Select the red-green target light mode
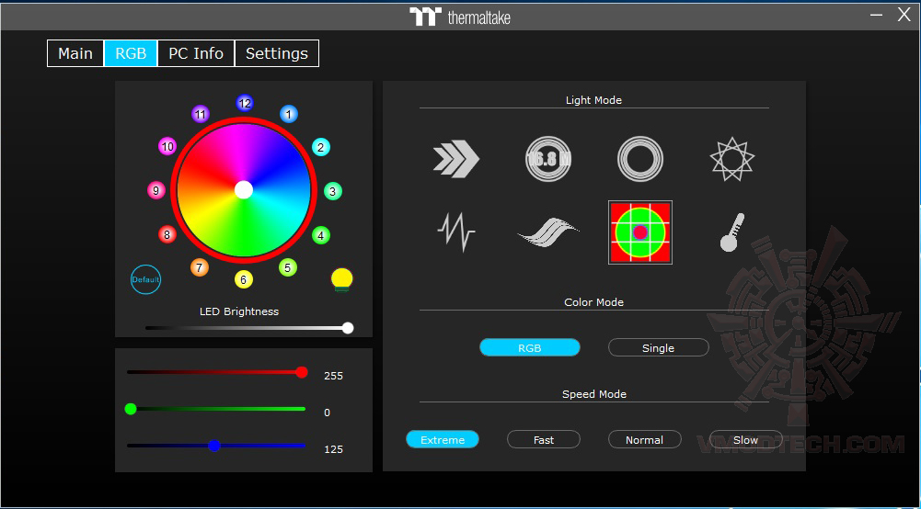This screenshot has height=509, width=921. (x=640, y=232)
